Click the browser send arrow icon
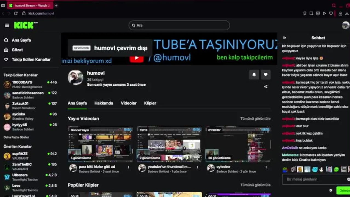 click(325, 13)
